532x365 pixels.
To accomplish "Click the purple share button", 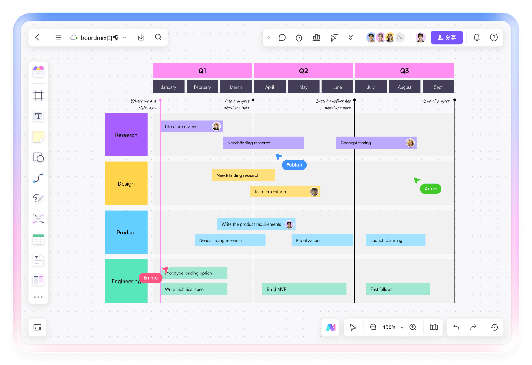I will click(x=446, y=38).
